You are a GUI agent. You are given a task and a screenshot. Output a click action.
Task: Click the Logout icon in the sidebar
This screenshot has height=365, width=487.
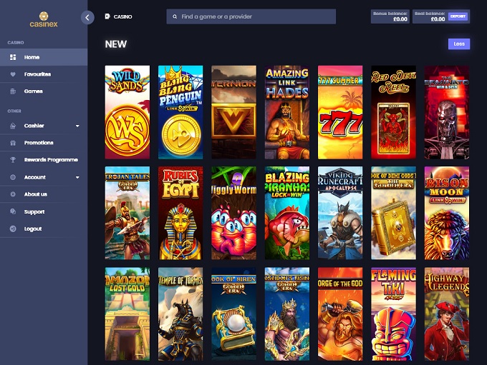pos(13,229)
